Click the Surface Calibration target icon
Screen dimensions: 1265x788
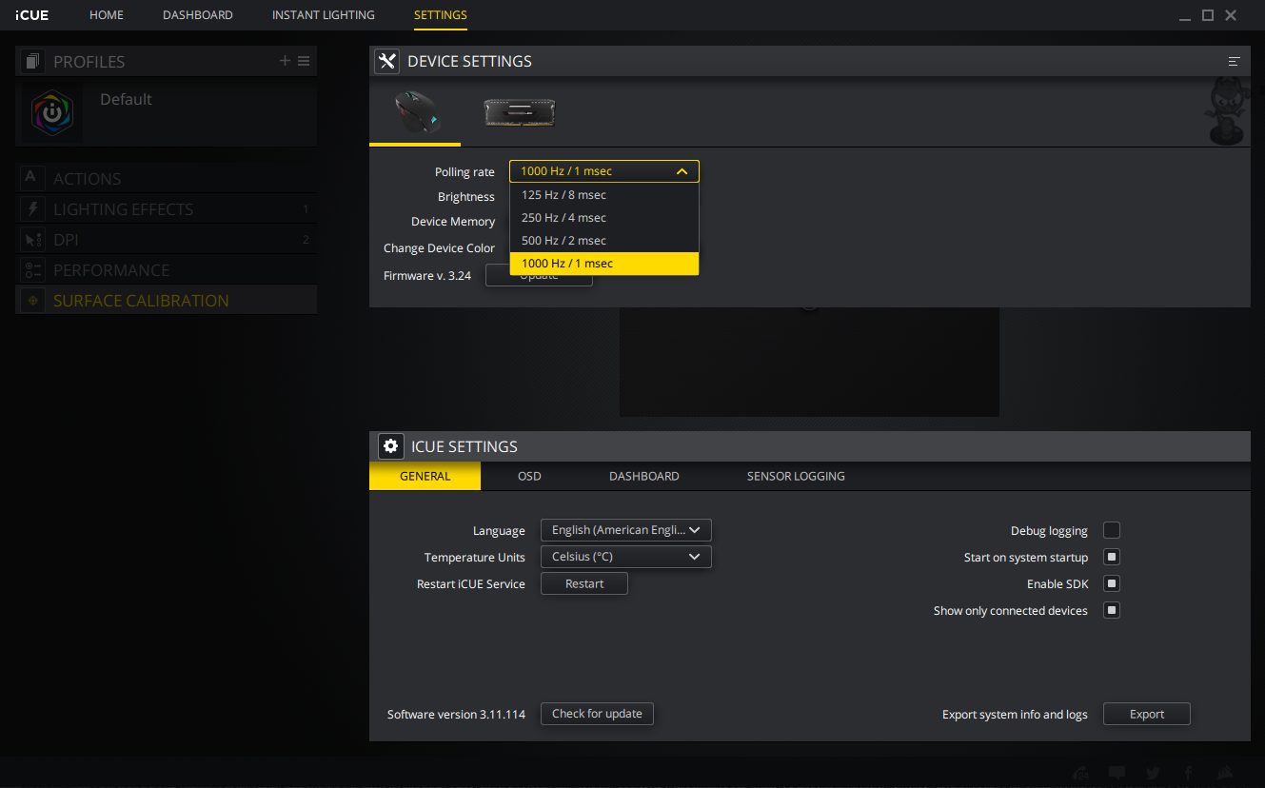coord(32,300)
